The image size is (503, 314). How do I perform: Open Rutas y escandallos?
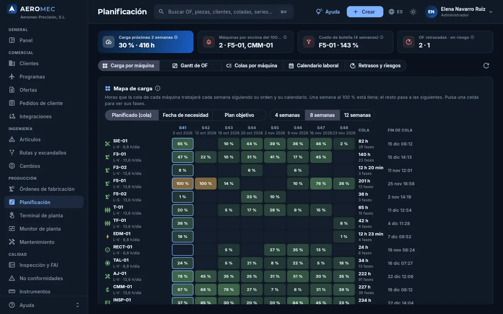44,153
